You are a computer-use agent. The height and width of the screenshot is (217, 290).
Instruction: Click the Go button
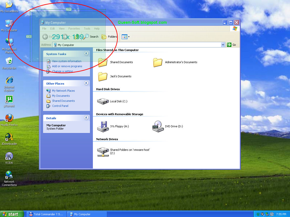pos(231,45)
